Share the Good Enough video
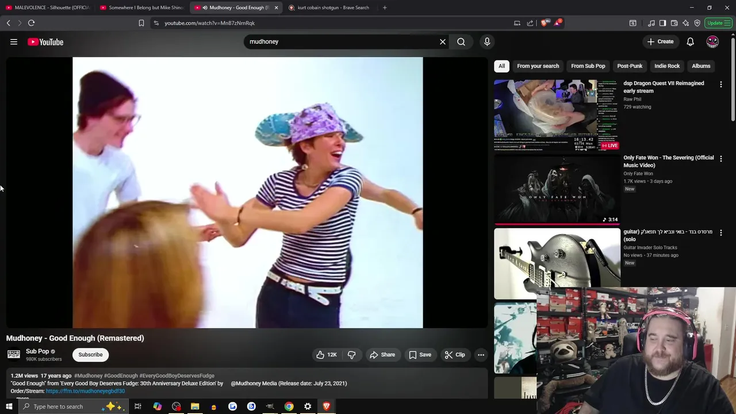Image resolution: width=736 pixels, height=414 pixels. point(382,355)
